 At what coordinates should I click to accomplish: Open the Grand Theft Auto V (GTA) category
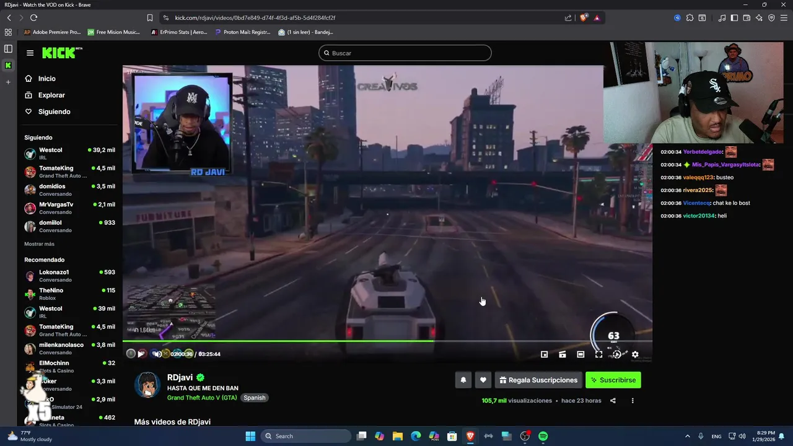point(202,398)
